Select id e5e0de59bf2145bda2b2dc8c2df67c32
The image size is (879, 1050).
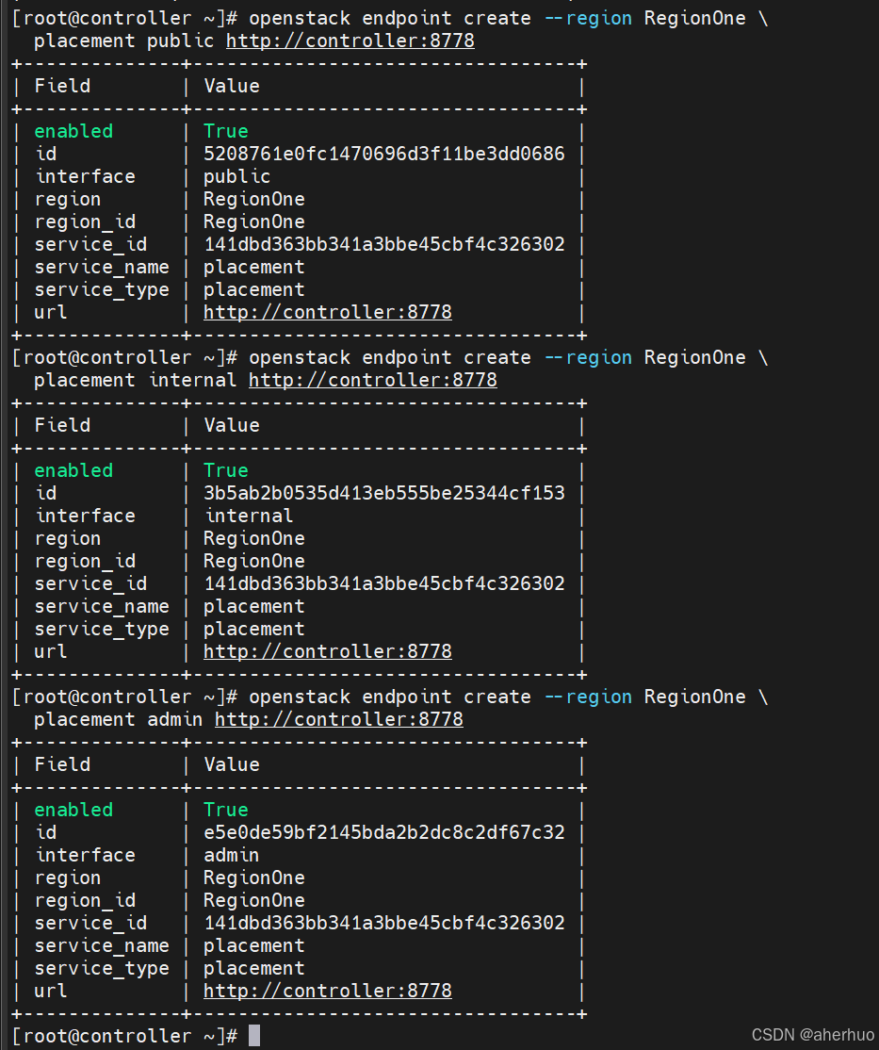coord(384,833)
